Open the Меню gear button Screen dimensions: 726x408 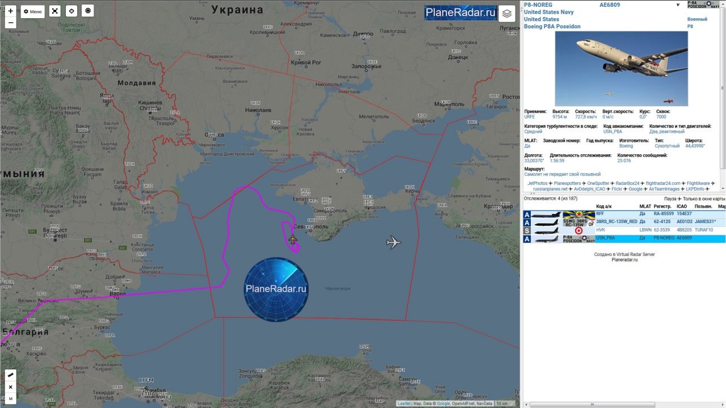point(33,11)
